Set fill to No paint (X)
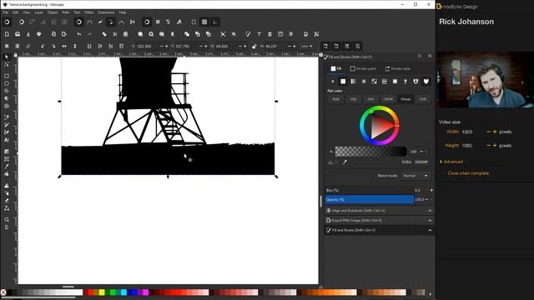The height and width of the screenshot is (300, 534). [333, 82]
